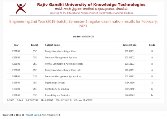Select Design & Analysis of Algorithms row
Screen dimensions: 167x119
click(x=83, y=51)
